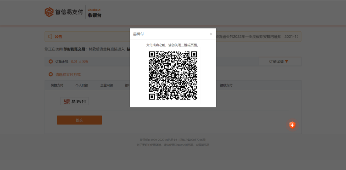
Task: Click the 收银台 Checkout title
Action: tap(95, 13)
